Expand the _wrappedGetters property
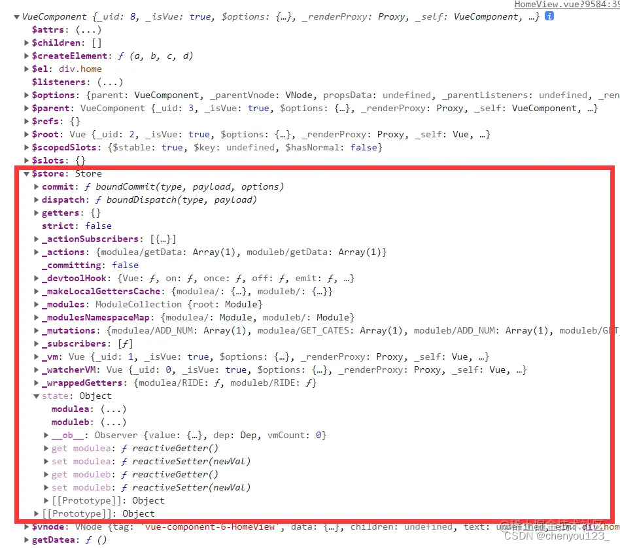The height and width of the screenshot is (548, 620). click(x=37, y=383)
